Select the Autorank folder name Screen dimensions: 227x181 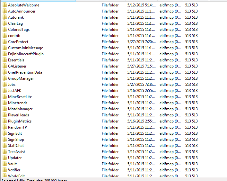[x=16, y=17]
